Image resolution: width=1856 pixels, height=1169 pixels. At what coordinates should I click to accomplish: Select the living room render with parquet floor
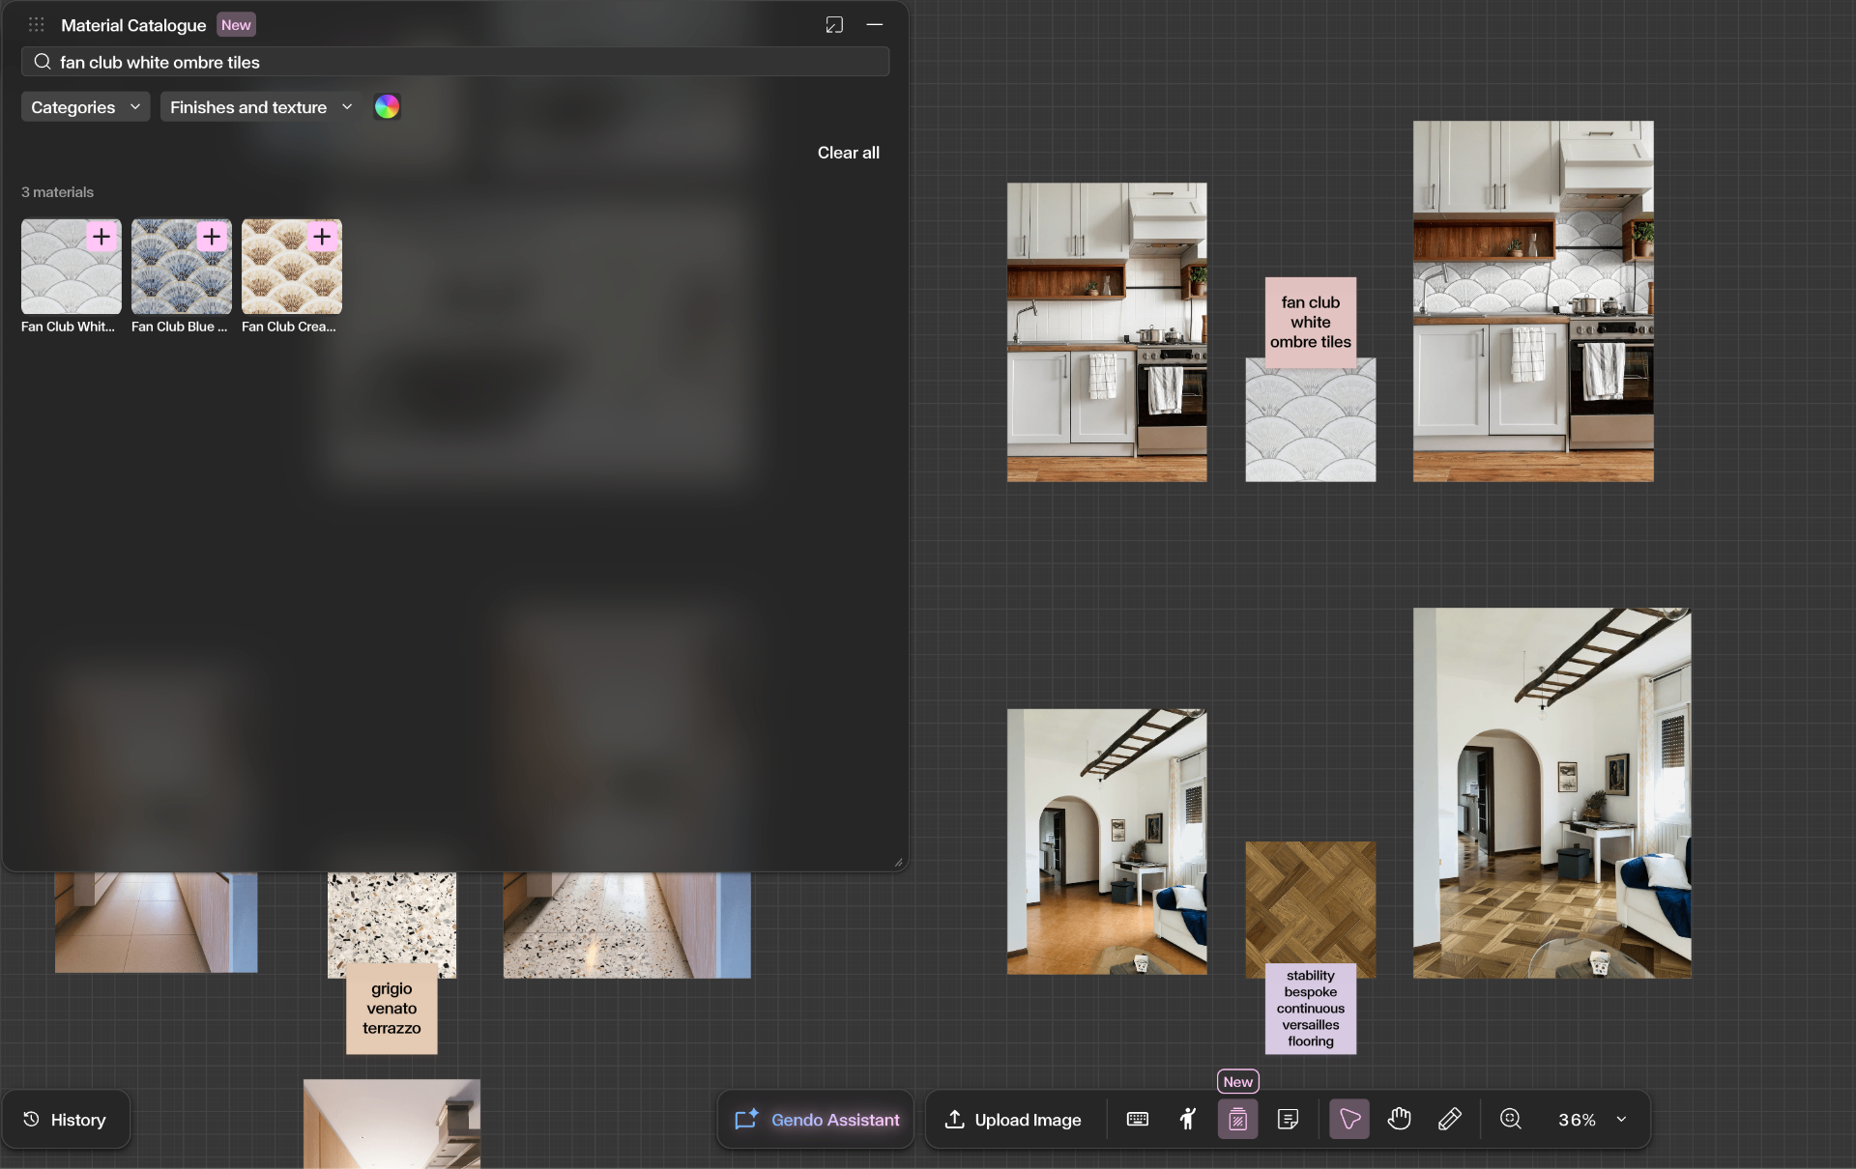tap(1552, 793)
